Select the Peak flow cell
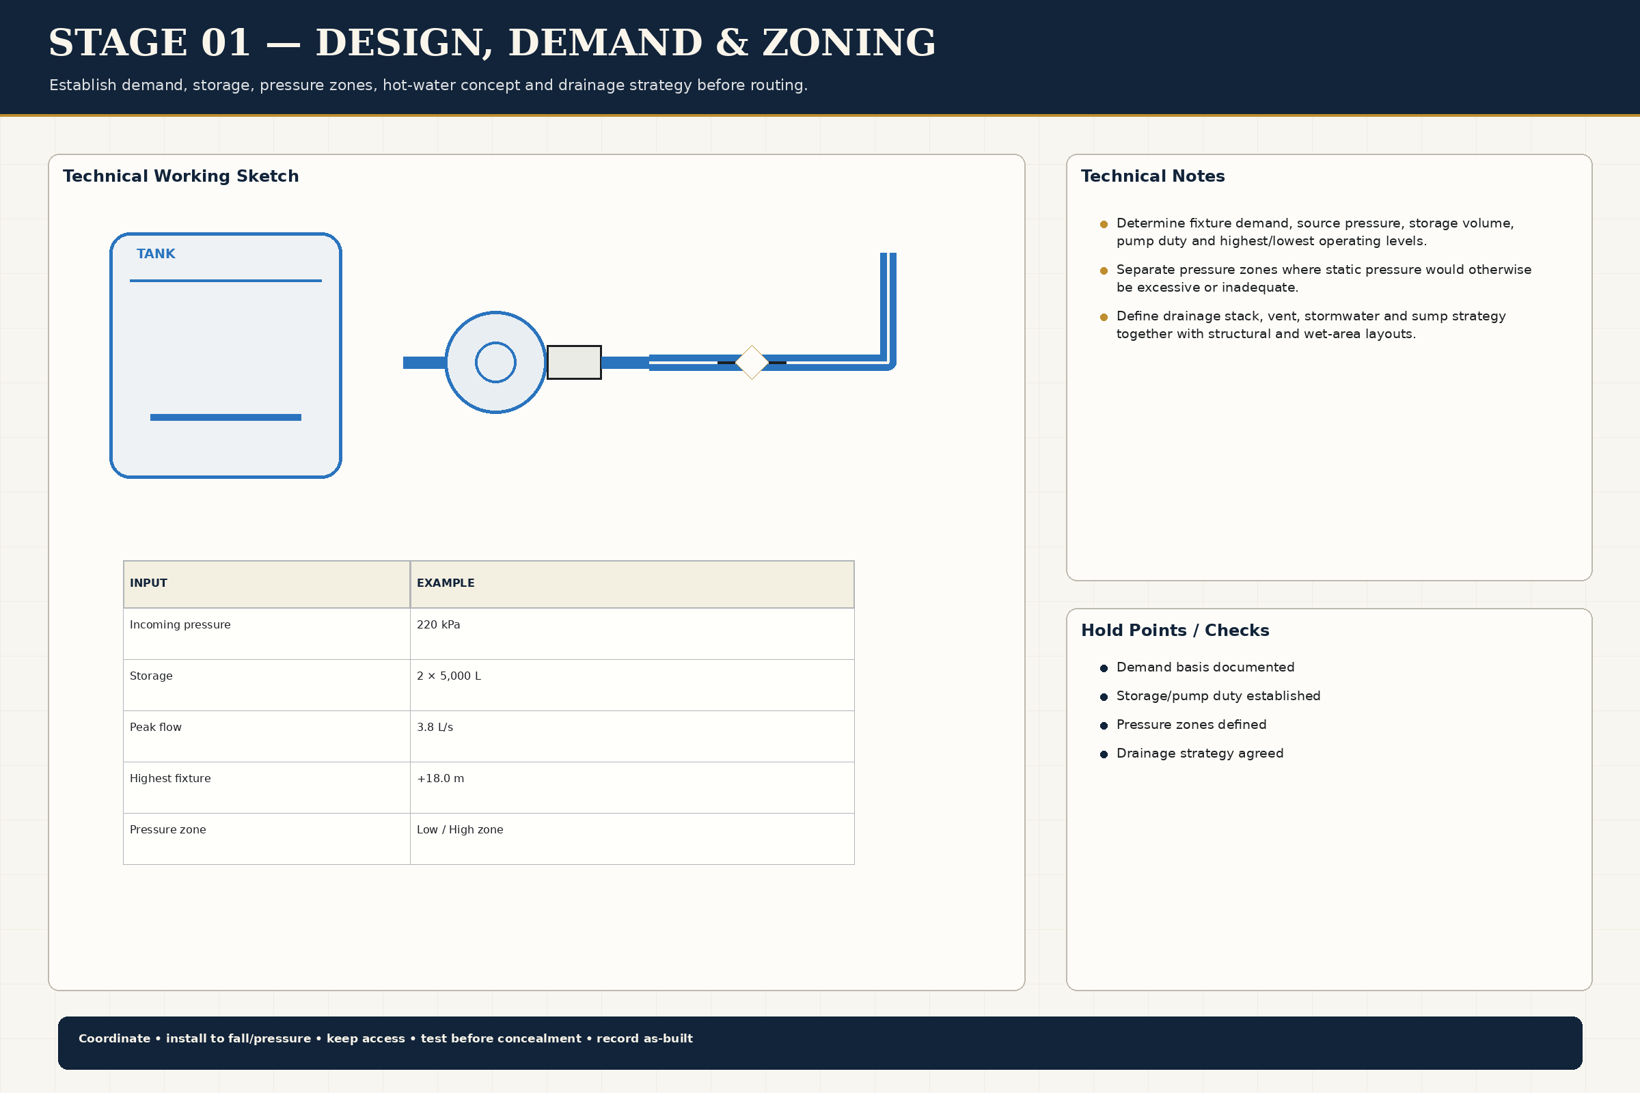1640x1093 pixels. [266, 736]
